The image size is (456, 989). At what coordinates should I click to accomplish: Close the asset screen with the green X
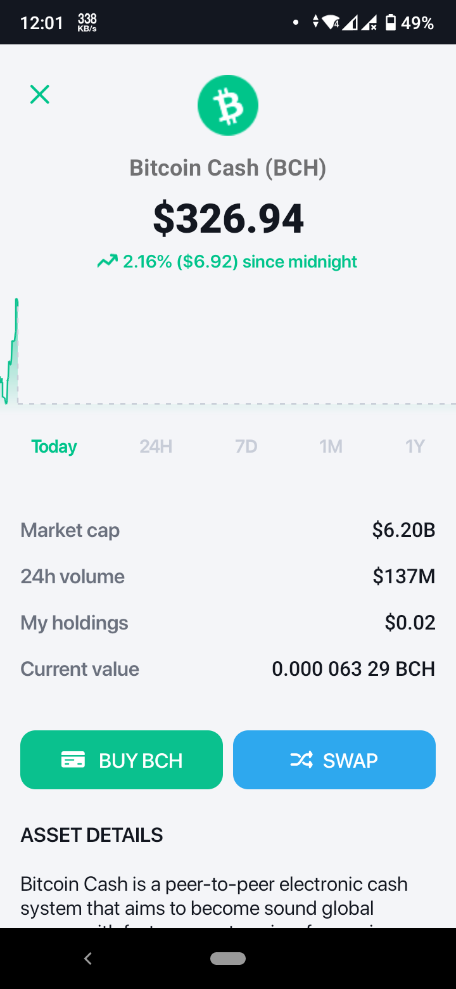(40, 94)
